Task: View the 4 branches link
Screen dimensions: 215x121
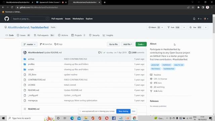Action: tap(46, 44)
